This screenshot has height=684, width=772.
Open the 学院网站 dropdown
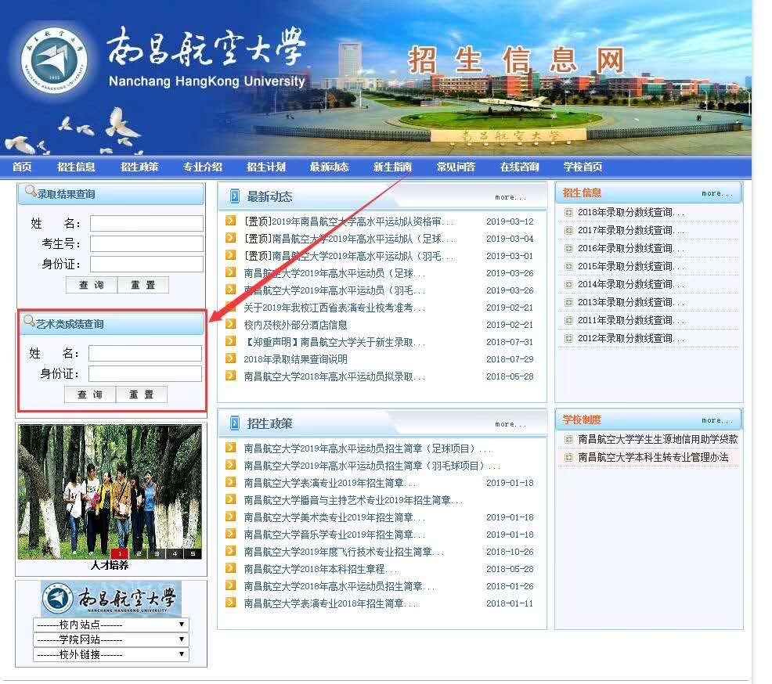tap(111, 639)
